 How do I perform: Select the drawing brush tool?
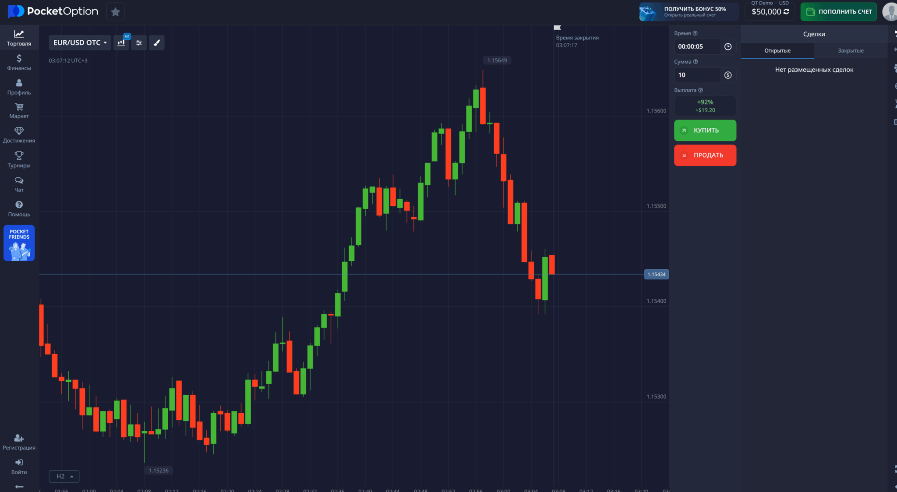pyautogui.click(x=157, y=43)
